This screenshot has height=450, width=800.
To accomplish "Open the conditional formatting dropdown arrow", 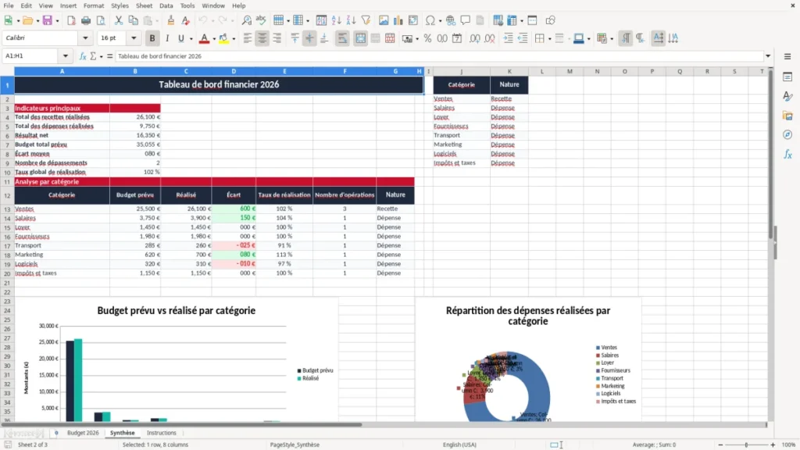I will tap(611, 39).
